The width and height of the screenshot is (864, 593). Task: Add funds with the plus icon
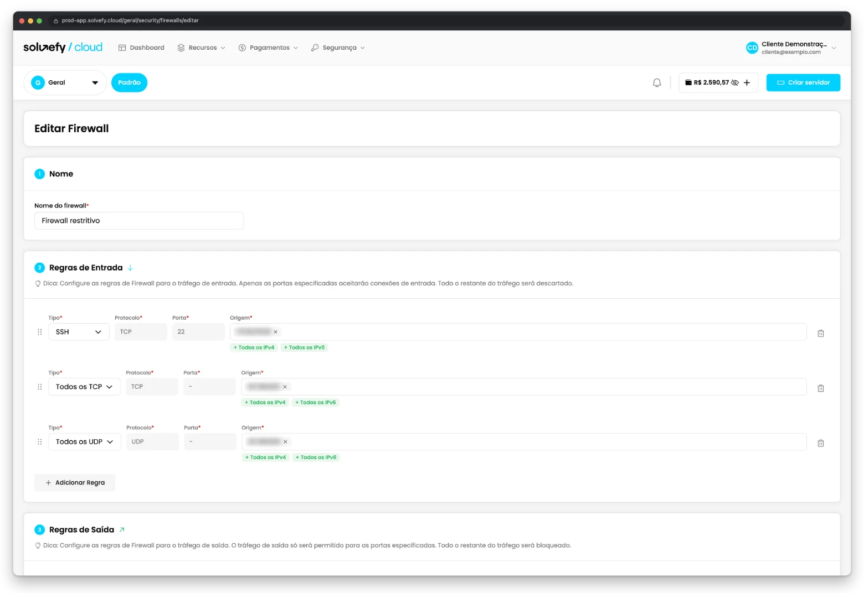(x=747, y=82)
